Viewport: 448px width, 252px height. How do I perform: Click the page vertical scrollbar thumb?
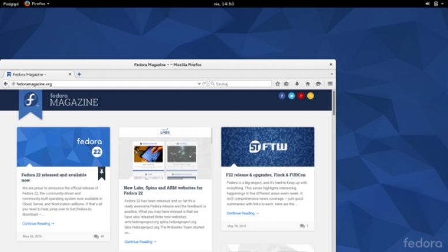click(x=334, y=103)
